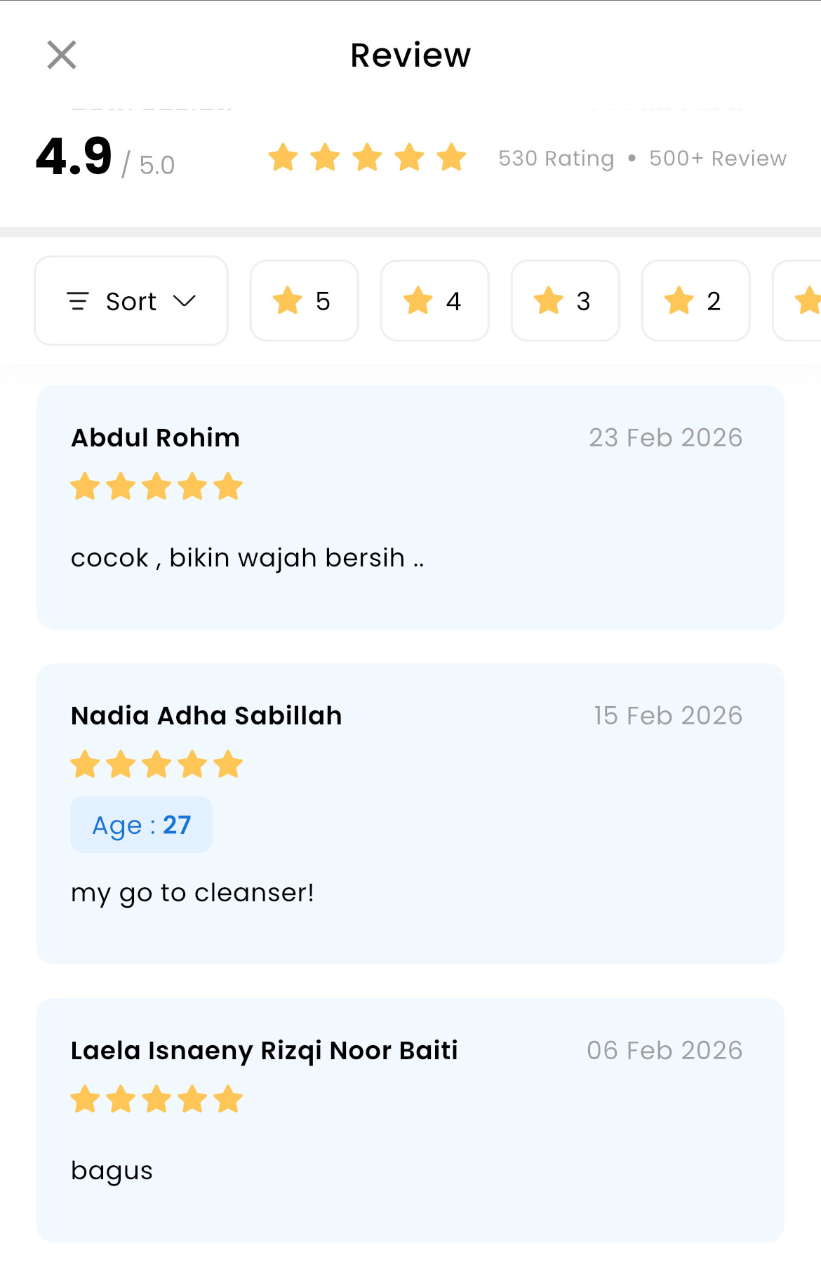Click the star icon in the 4 filter

[x=418, y=301]
